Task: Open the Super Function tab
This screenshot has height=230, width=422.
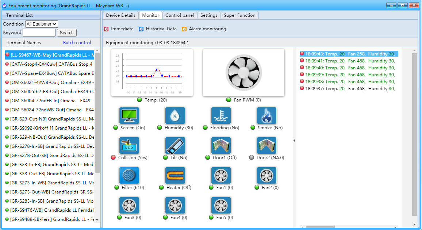Action: point(239,15)
